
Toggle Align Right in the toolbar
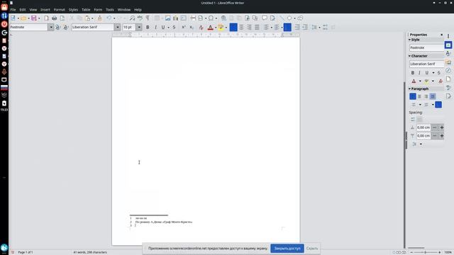coord(249,27)
